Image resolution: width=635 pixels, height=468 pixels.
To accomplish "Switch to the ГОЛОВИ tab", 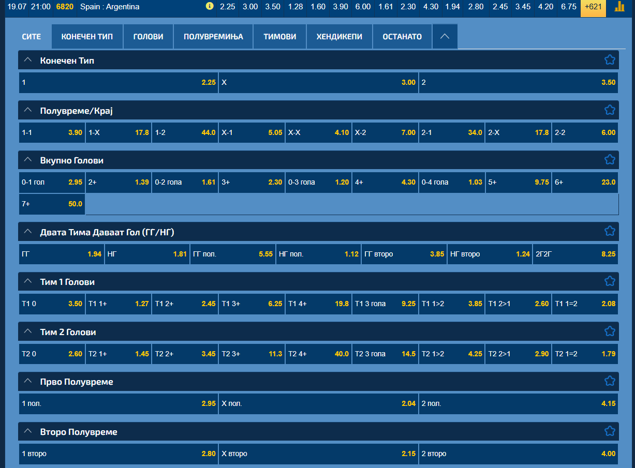I will click(x=149, y=37).
